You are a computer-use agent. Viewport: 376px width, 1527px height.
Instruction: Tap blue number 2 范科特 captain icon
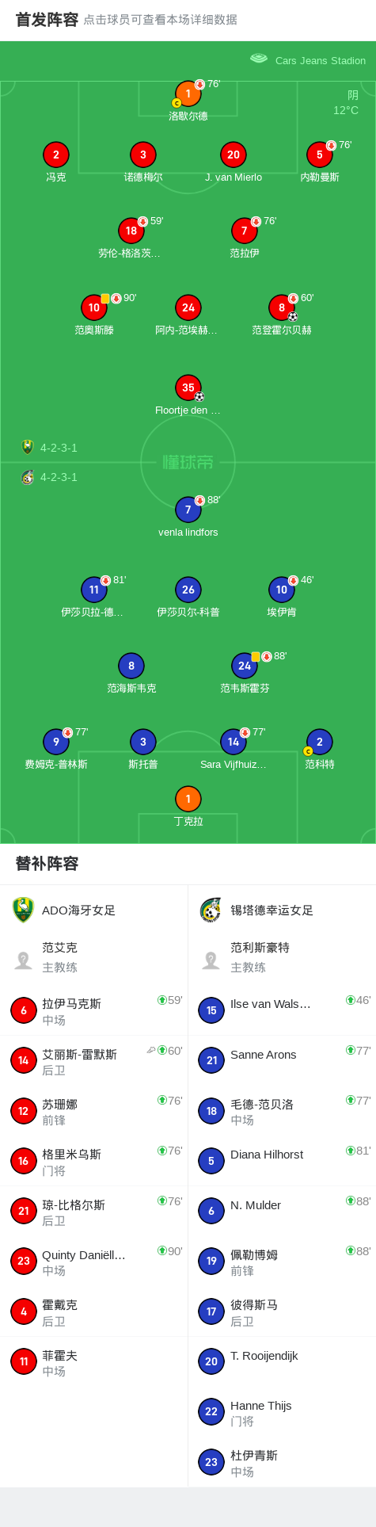pyautogui.click(x=320, y=742)
